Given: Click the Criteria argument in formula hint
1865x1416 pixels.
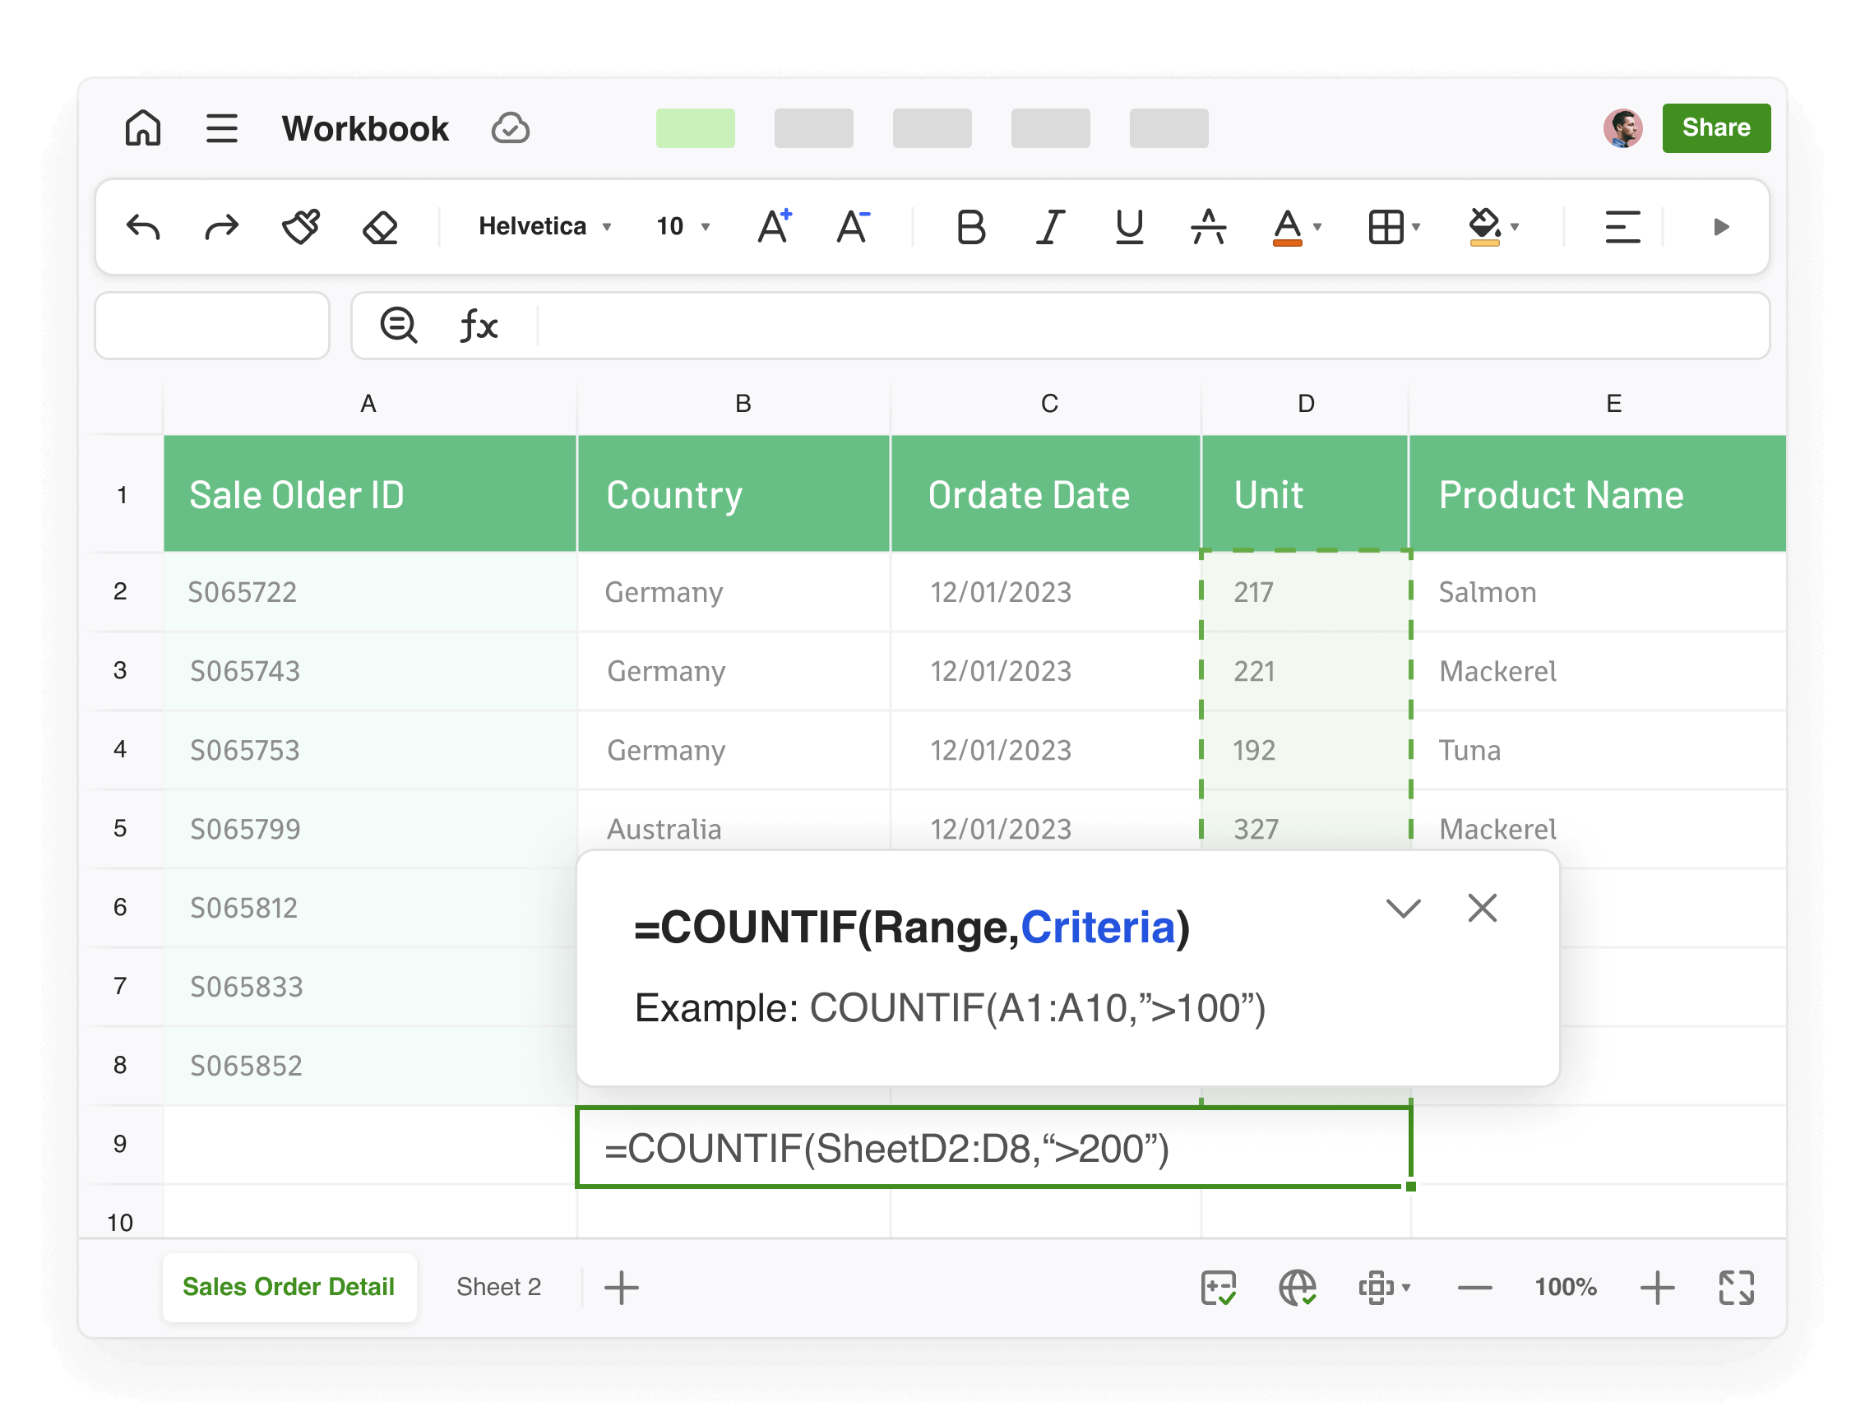Looking at the screenshot, I should tap(1098, 928).
